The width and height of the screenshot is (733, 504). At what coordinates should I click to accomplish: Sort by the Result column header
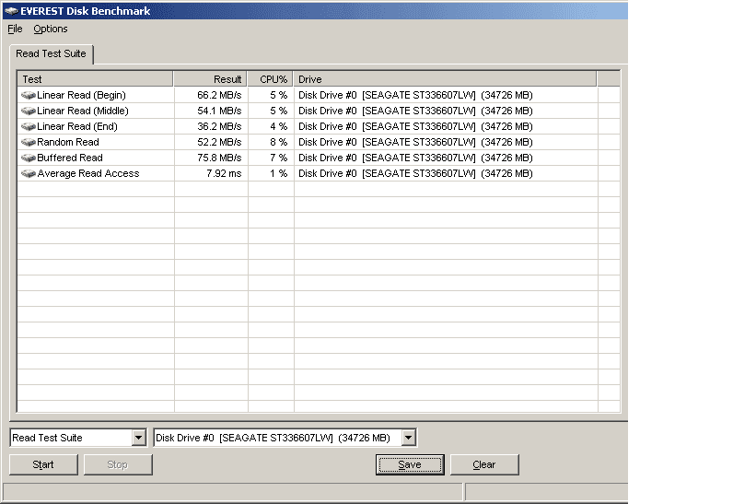coord(210,79)
